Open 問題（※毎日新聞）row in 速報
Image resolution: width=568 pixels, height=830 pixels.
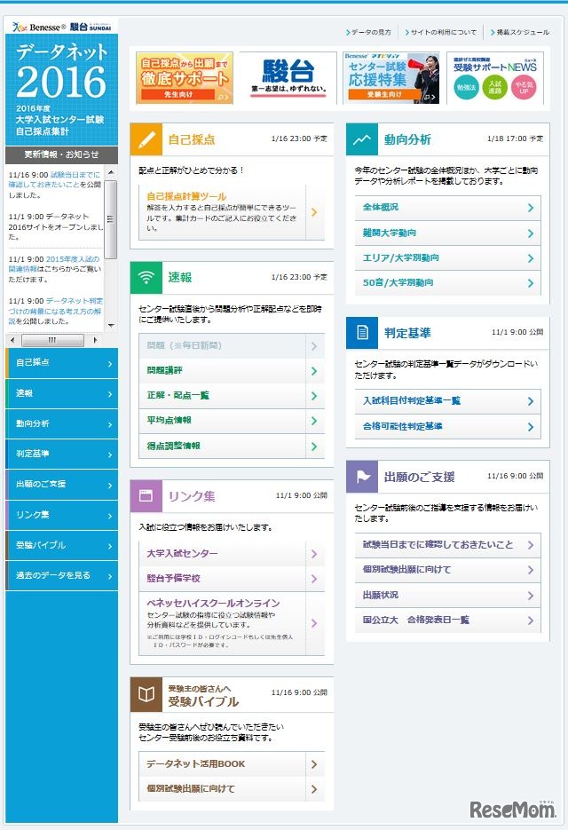tap(232, 345)
